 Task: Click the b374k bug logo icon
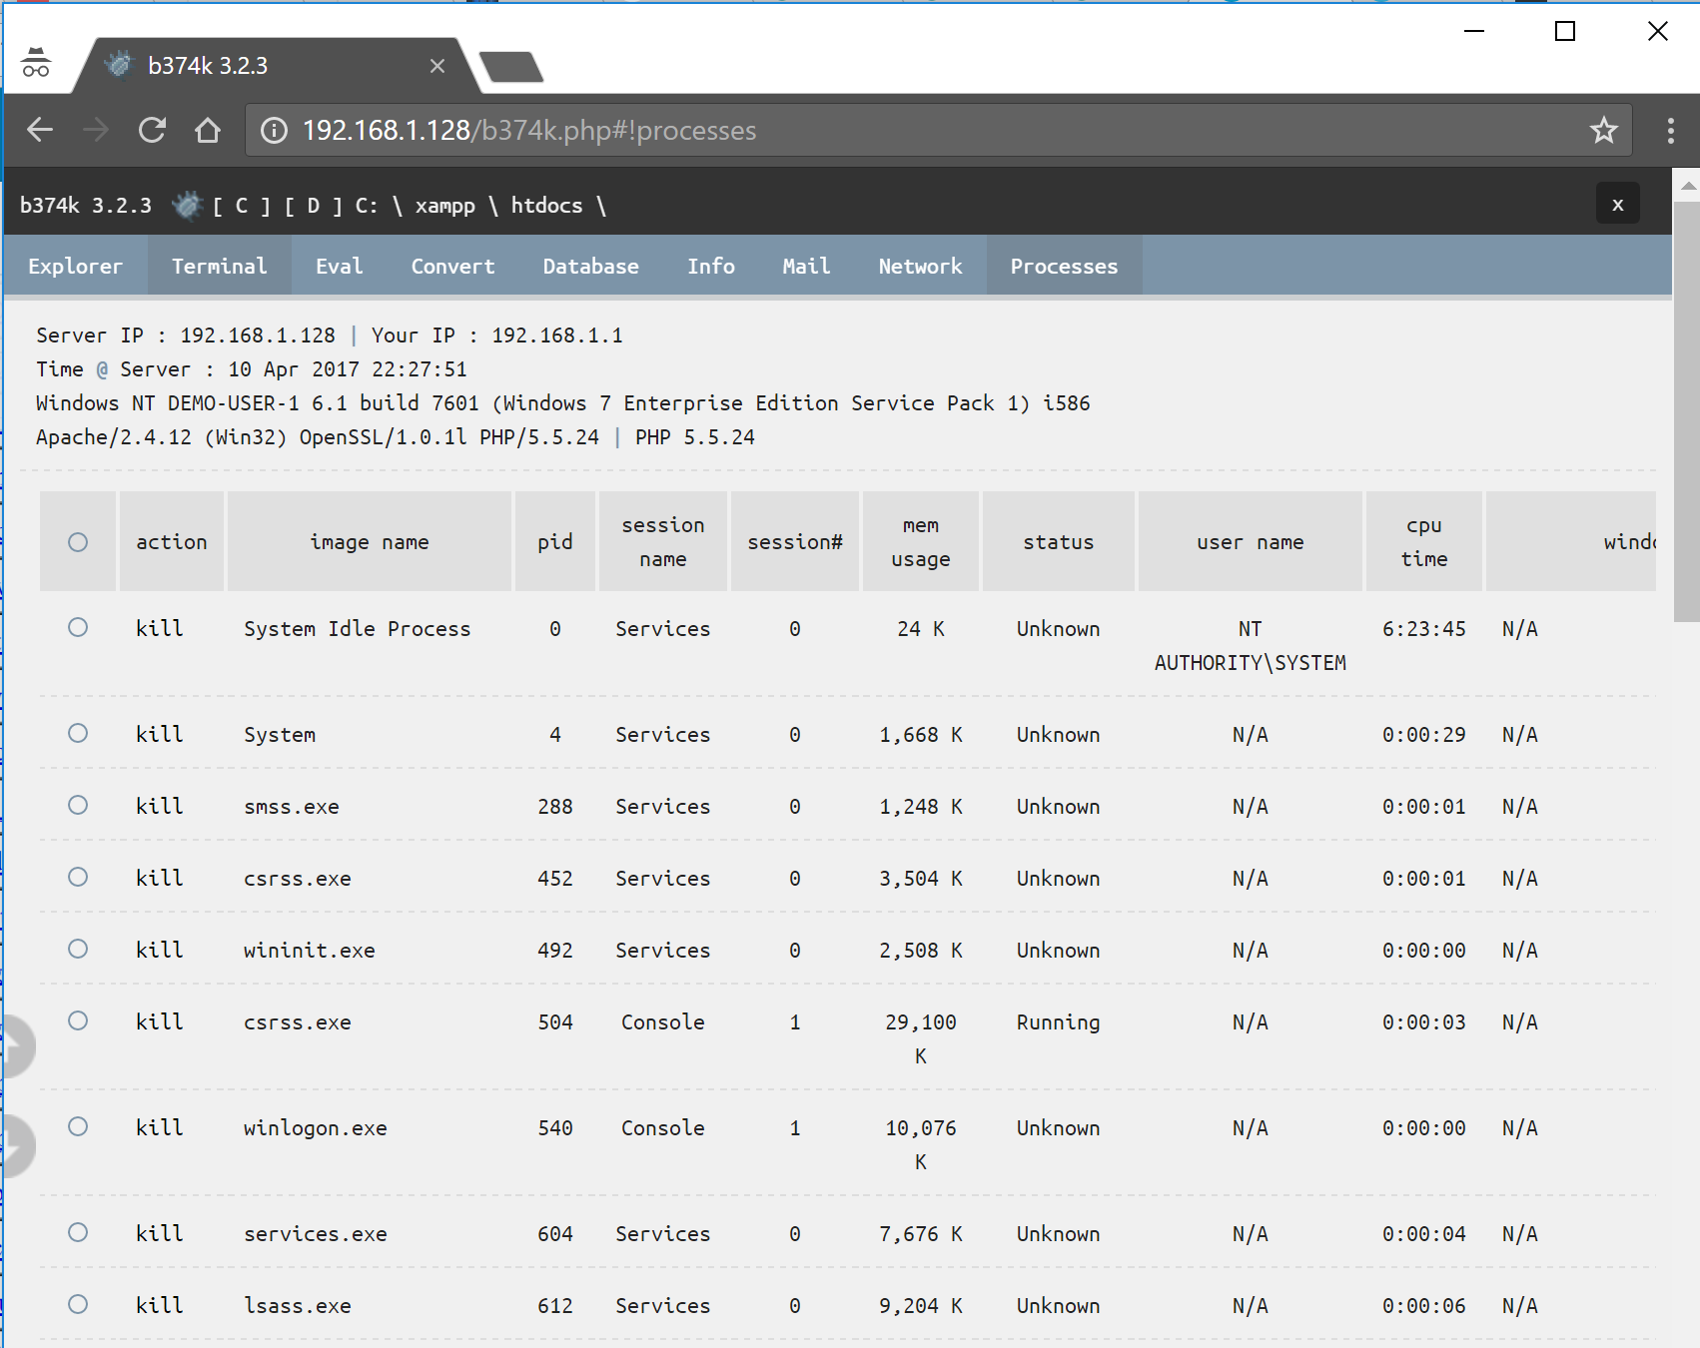coord(186,206)
